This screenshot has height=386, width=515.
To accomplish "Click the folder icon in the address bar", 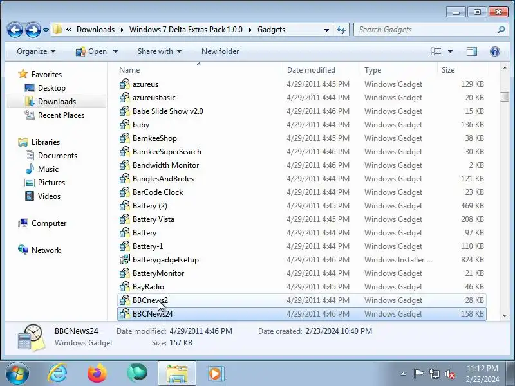I will point(58,30).
